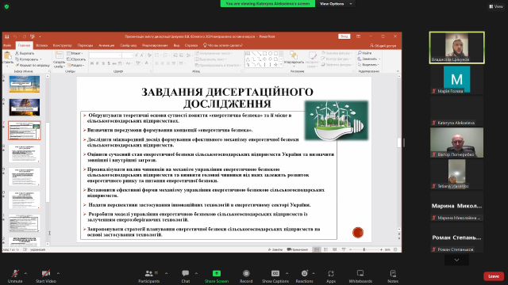Select the rectangle shape in shapes gallery
Image resolution: width=508 pixels, height=285 pixels.
264,53
